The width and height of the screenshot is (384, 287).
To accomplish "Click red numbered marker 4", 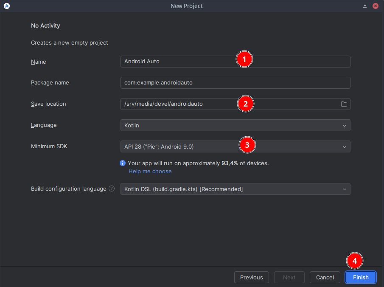I will (x=355, y=261).
